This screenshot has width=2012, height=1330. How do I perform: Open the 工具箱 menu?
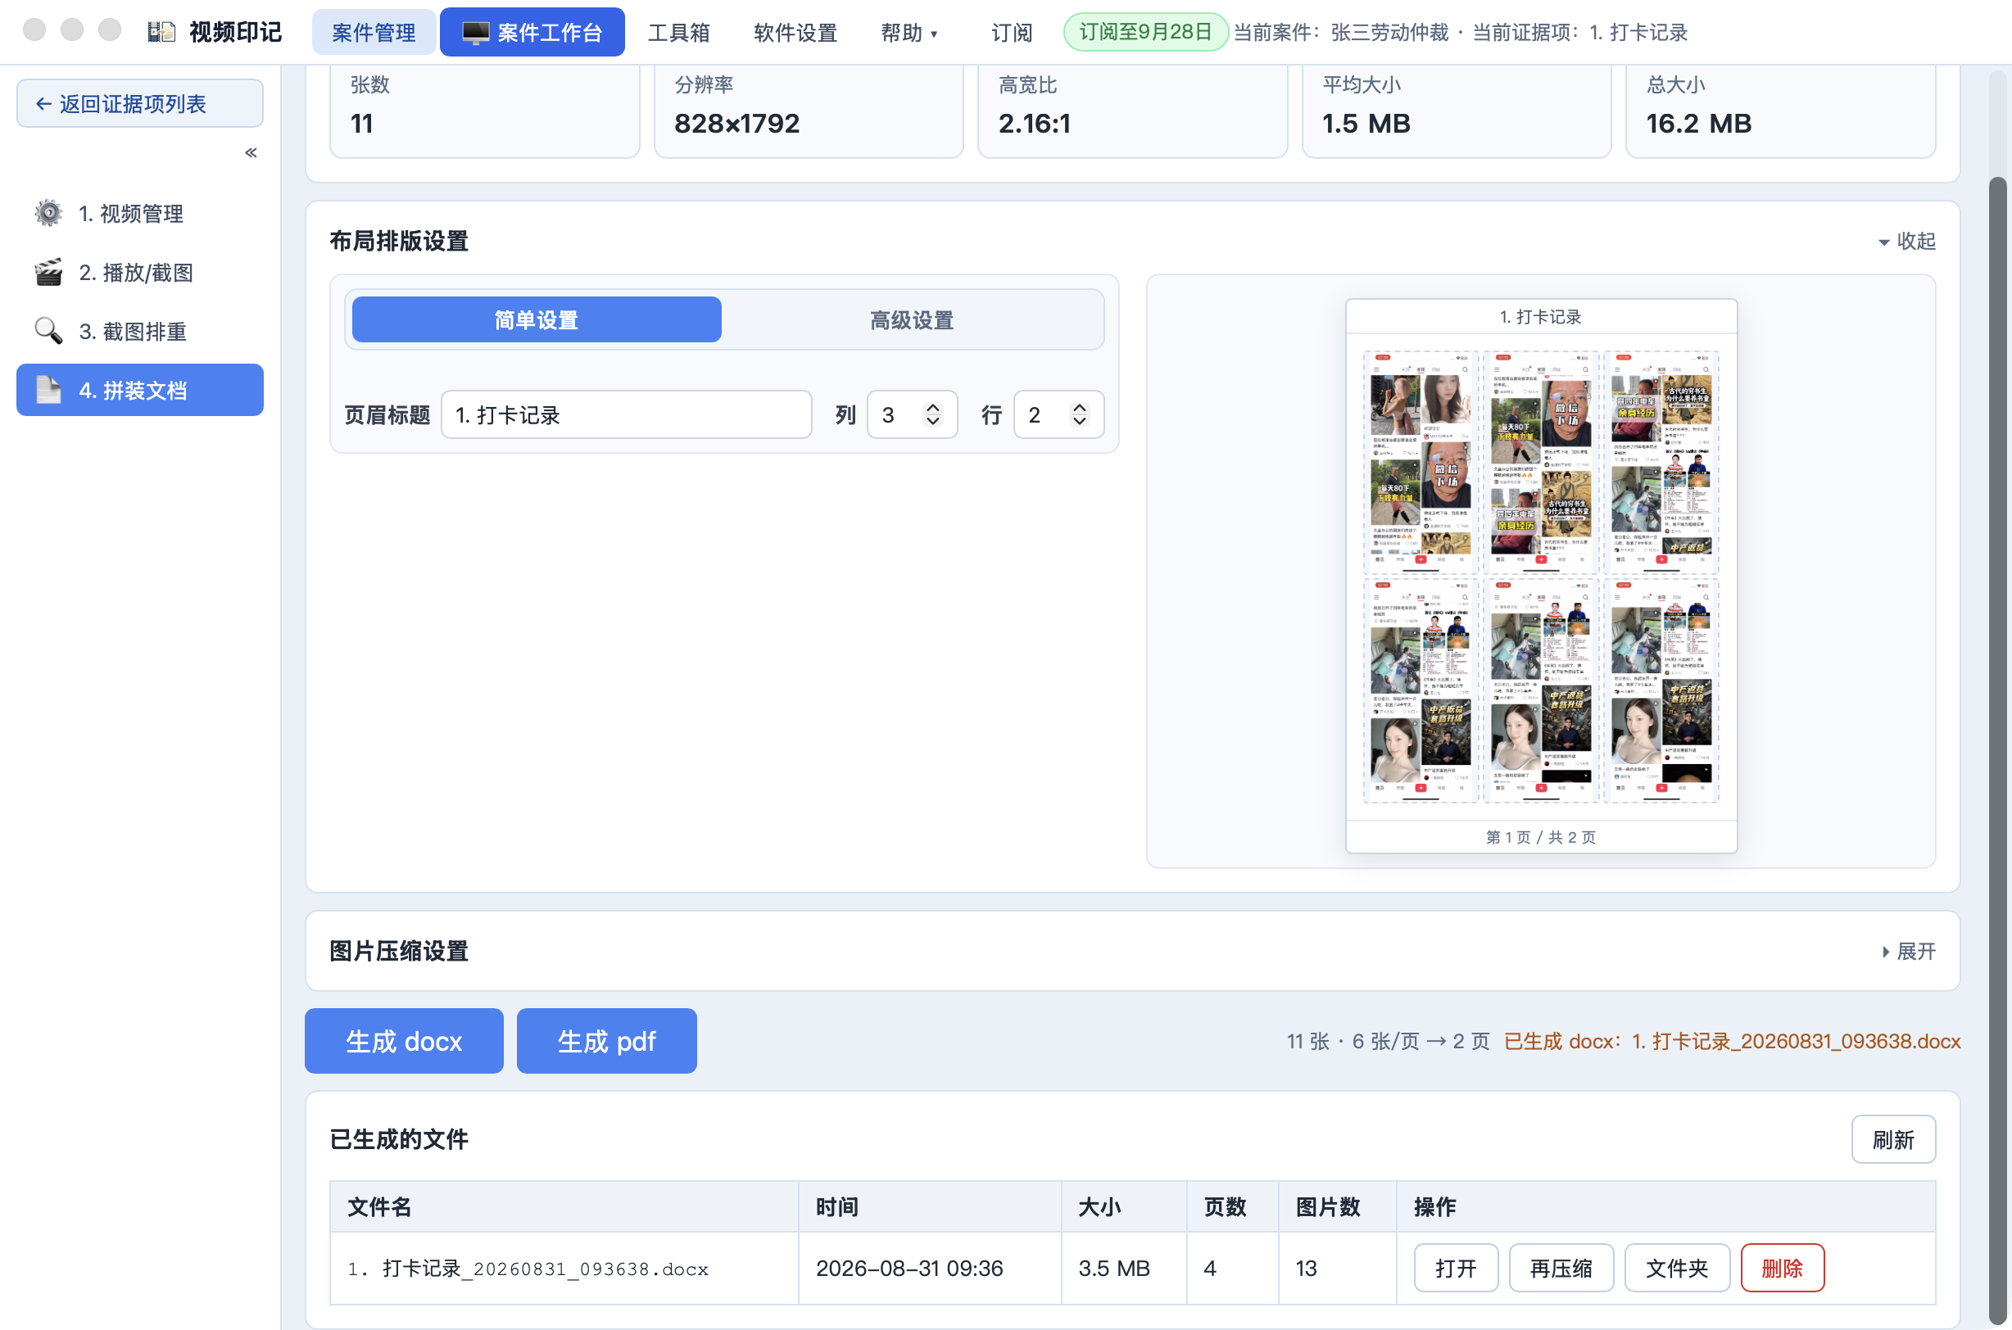678,32
